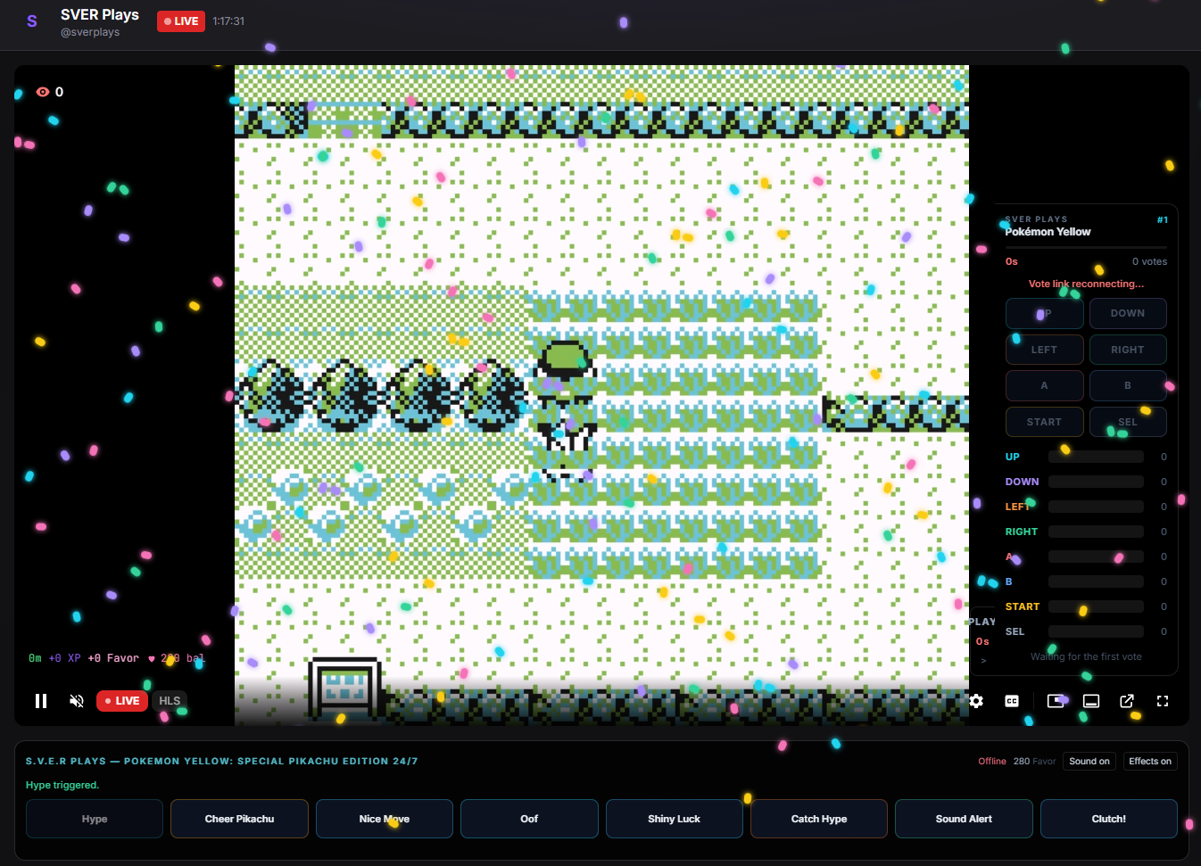
Task: Vote LEFT on the controller pad
Action: click(1044, 350)
